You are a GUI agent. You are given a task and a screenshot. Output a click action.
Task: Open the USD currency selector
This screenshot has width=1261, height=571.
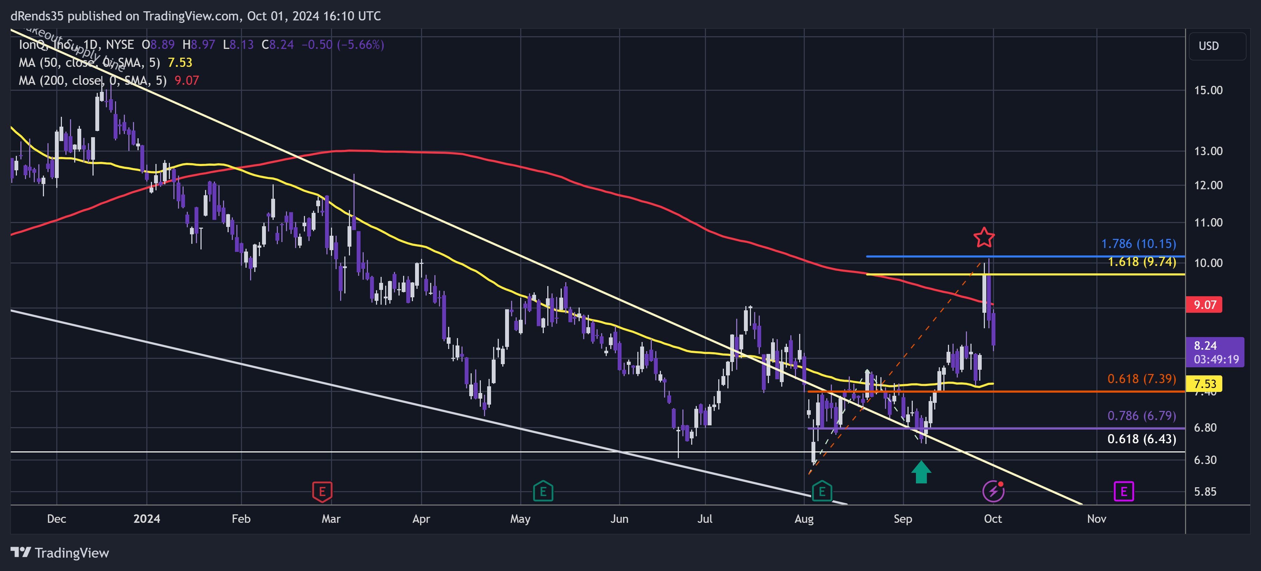coord(1217,46)
